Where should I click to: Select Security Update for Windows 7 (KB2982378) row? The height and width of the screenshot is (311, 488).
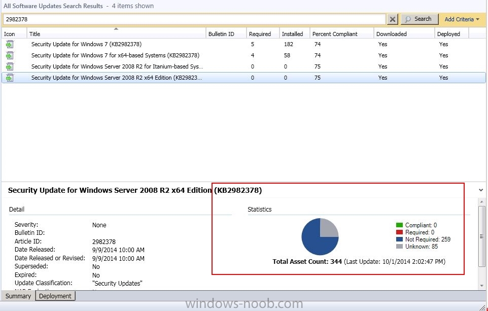(243, 44)
